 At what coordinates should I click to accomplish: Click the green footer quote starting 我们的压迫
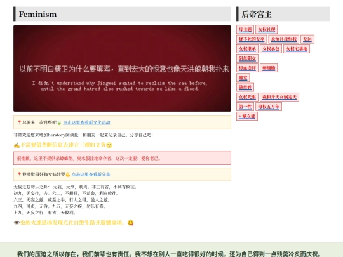tap(169, 254)
